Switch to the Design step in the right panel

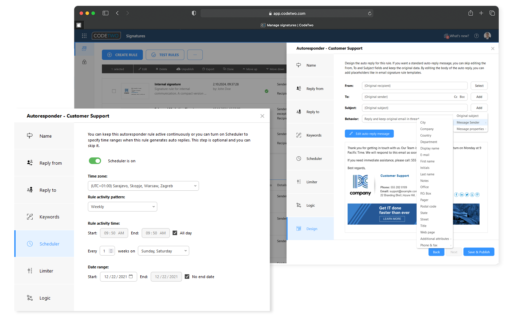click(x=310, y=229)
